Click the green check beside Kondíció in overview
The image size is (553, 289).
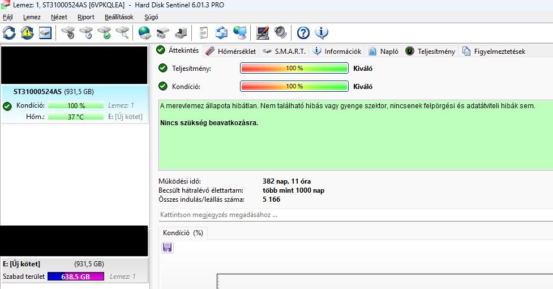[163, 86]
